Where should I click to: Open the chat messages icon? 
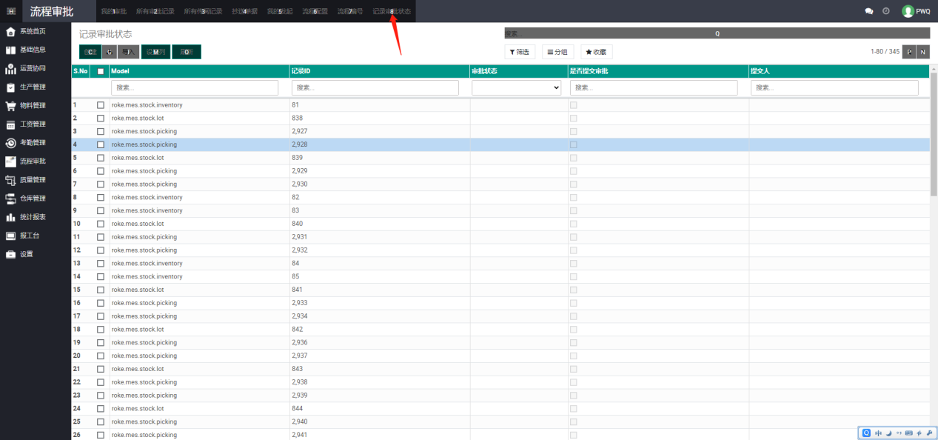click(x=869, y=11)
